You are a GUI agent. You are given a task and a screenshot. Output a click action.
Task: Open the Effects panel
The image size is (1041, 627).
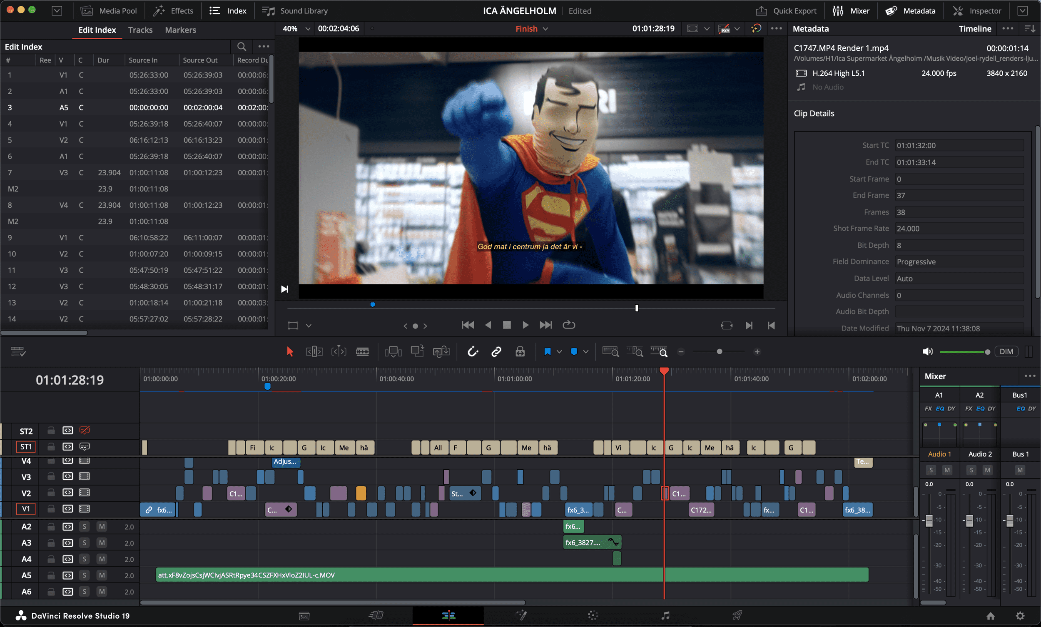pyautogui.click(x=173, y=10)
